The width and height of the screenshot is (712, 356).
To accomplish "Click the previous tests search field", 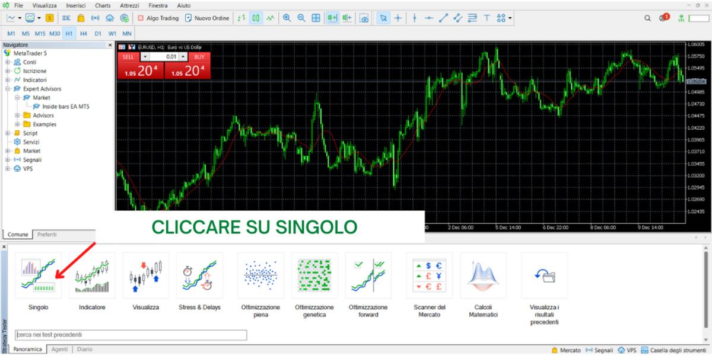I will tap(131, 335).
